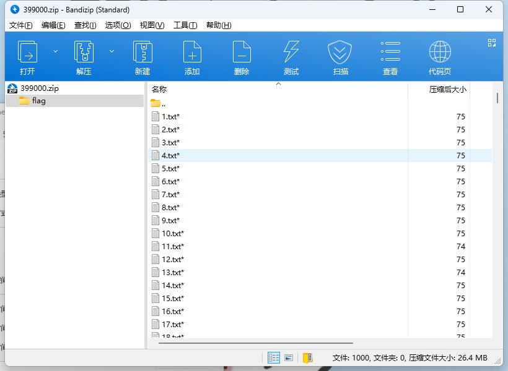Image resolution: width=508 pixels, height=371 pixels.
Task: Click the yellow archive icon in status bar
Action: [307, 358]
